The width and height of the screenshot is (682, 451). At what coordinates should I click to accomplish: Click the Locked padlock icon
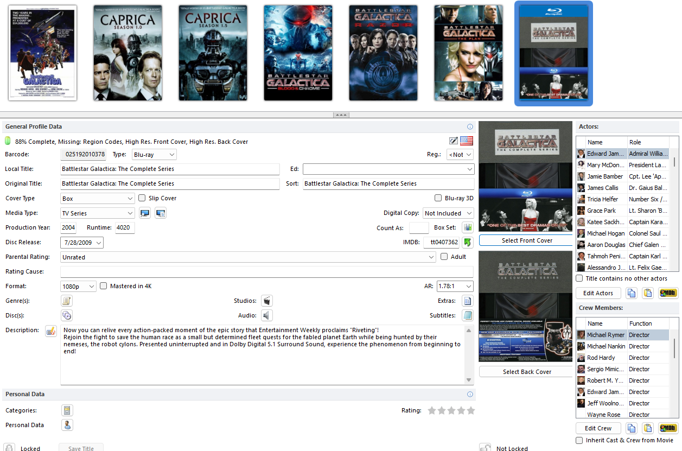[10, 448]
